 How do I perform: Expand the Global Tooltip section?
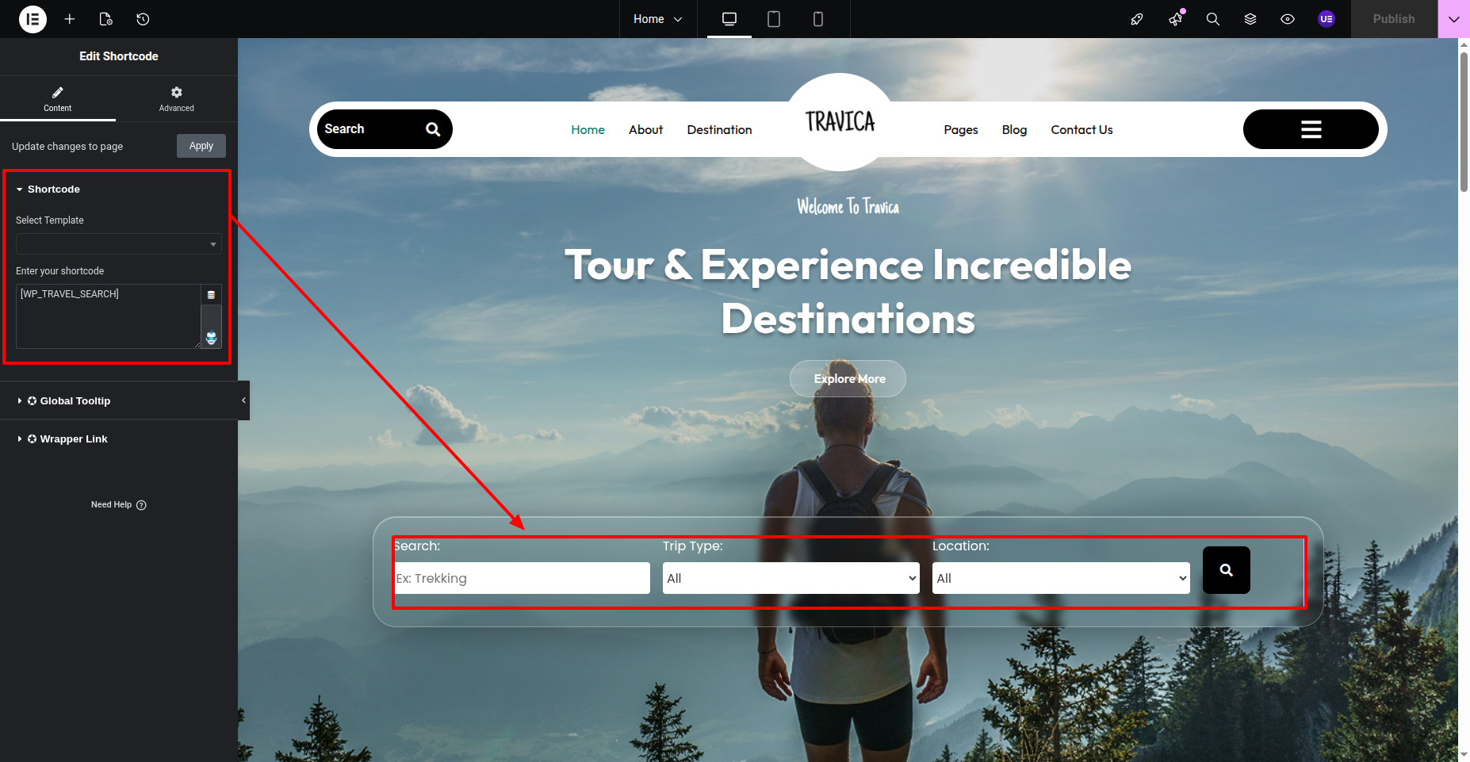75,401
